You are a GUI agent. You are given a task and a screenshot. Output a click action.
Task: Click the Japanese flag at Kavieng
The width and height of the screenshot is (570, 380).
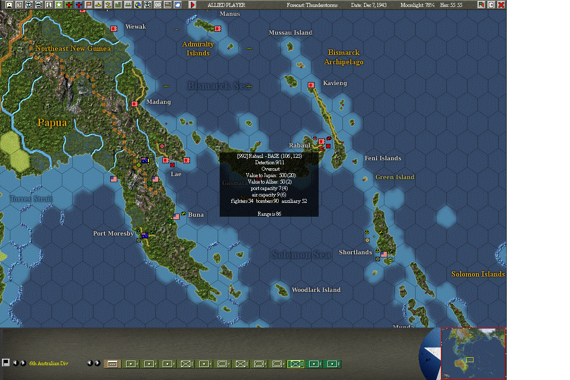(311, 85)
